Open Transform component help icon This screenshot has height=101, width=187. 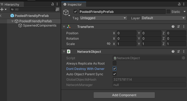point(173,27)
